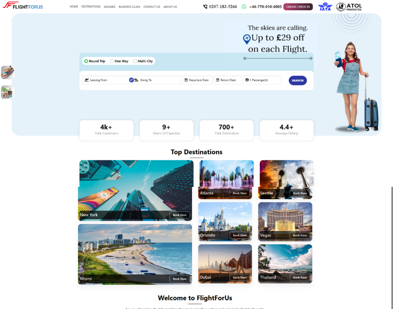Click the swap airports icon between flight fields
Viewport: 393px width, 309px height.
click(132, 80)
